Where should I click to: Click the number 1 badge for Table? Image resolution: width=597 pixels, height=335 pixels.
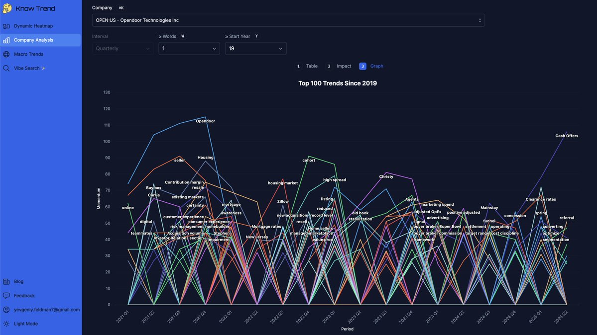(x=299, y=66)
